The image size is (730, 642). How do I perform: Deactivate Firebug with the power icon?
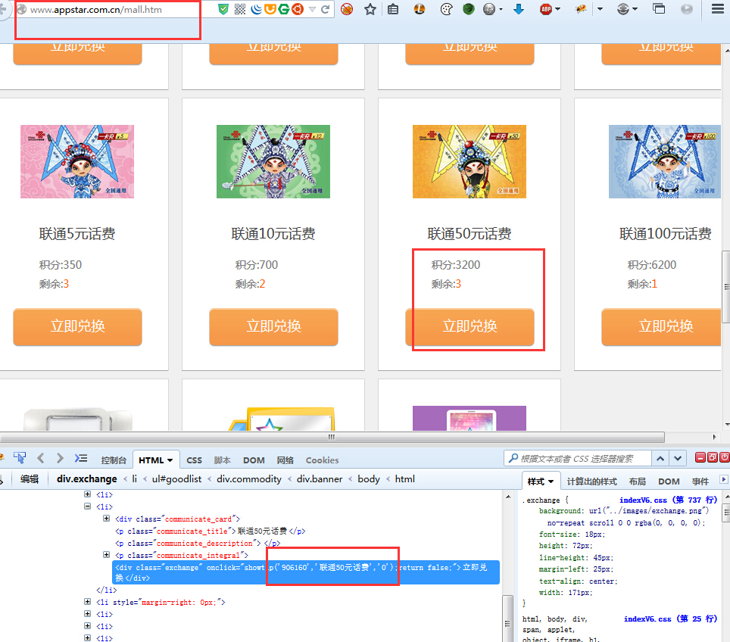pos(725,457)
